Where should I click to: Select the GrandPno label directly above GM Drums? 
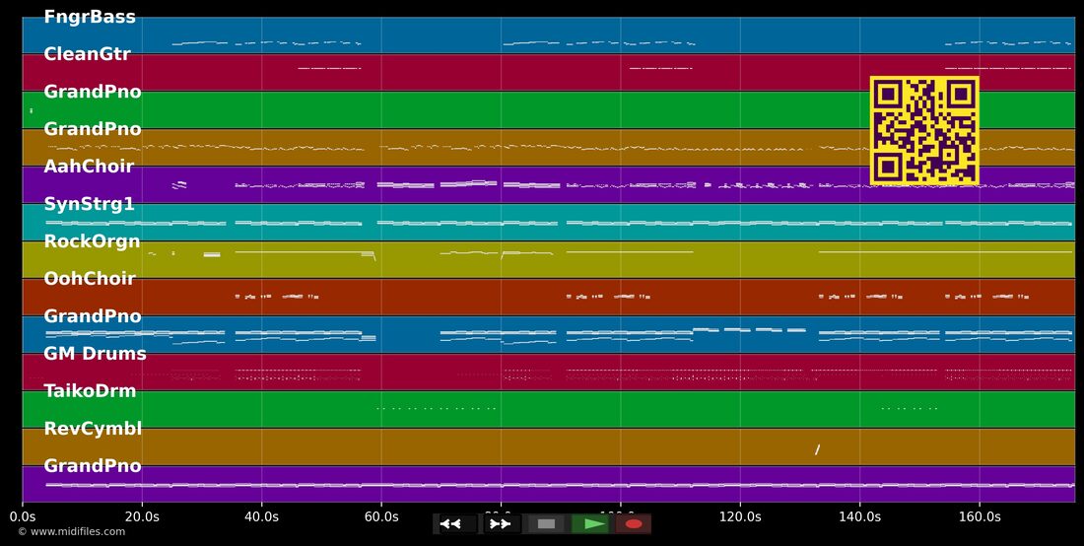tap(93, 315)
